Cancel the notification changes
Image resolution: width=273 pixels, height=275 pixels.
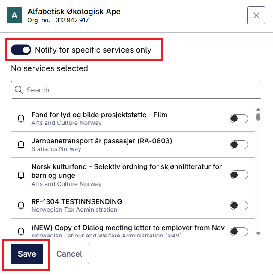[69, 254]
